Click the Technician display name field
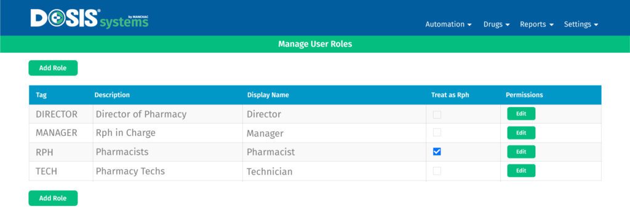 (334, 171)
